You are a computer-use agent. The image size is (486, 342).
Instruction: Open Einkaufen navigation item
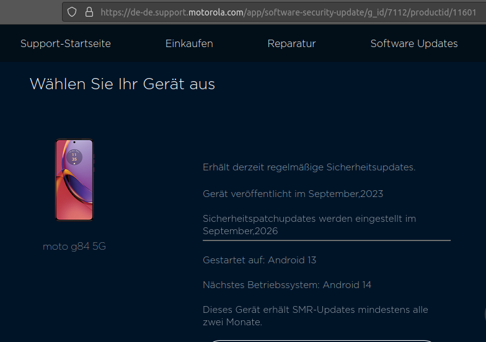[189, 43]
